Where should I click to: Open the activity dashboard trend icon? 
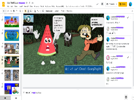(97, 4)
